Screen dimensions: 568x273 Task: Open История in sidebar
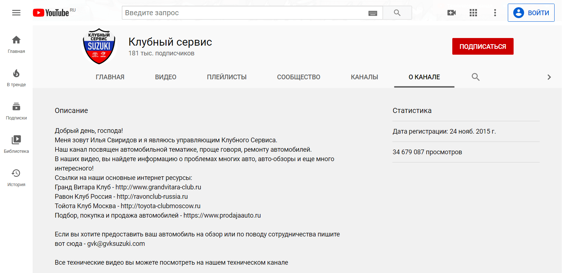[16, 177]
